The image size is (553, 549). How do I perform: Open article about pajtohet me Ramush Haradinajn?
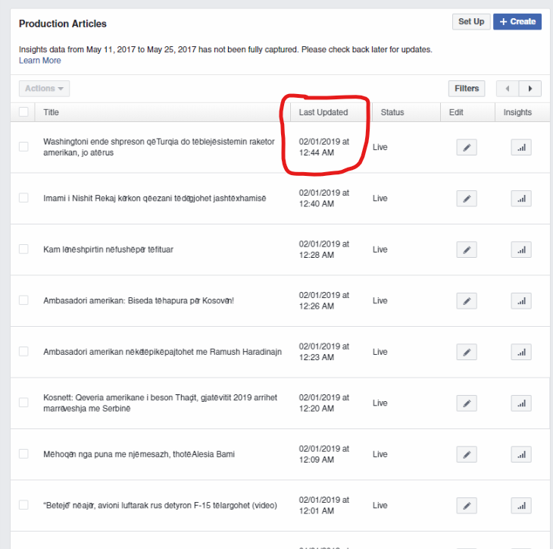[163, 352]
